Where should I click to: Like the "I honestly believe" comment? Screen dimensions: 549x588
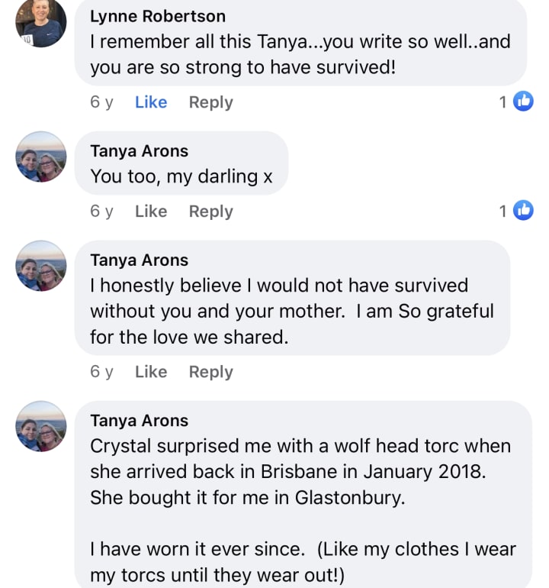(151, 372)
